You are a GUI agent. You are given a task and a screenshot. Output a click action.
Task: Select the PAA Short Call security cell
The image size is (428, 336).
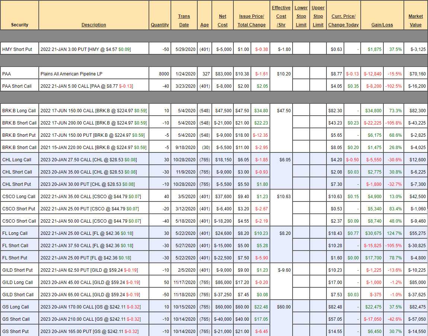[17, 86]
